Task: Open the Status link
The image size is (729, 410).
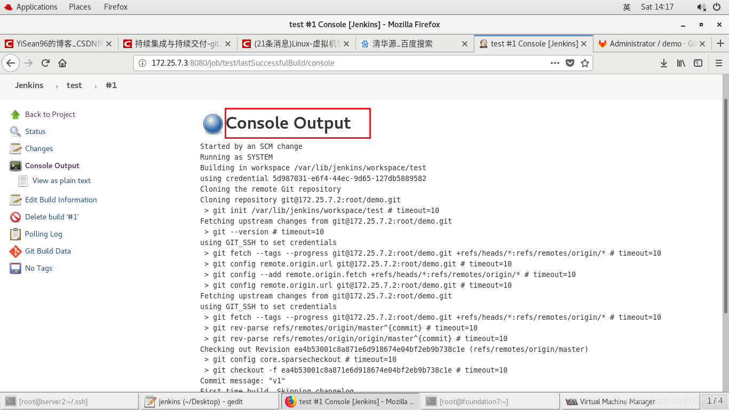Action: (x=35, y=131)
